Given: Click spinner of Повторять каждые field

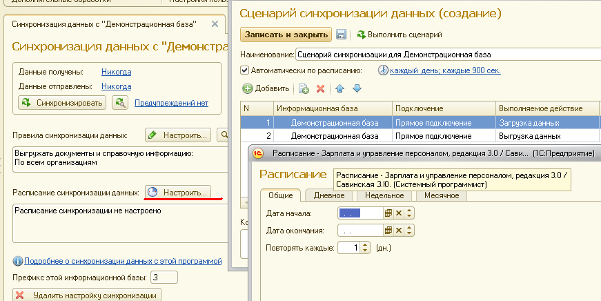Looking at the screenshot, I should (365, 248).
